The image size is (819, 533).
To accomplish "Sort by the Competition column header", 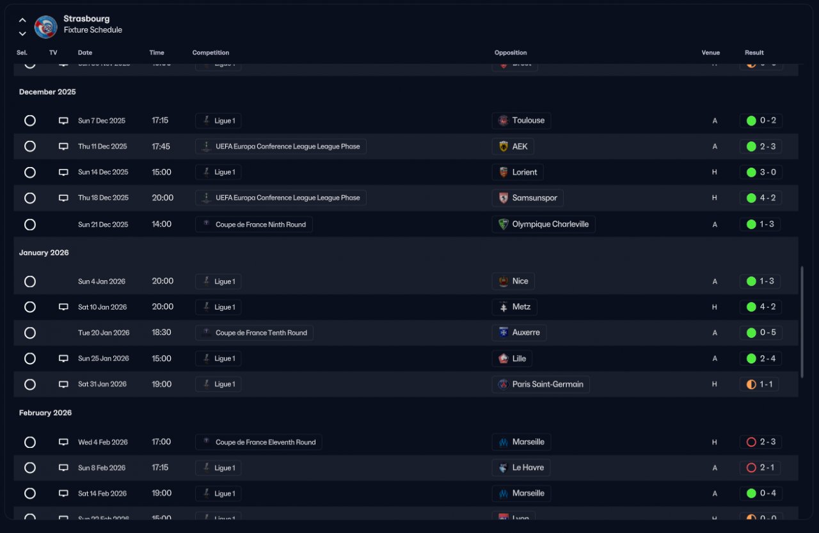I will 211,53.
